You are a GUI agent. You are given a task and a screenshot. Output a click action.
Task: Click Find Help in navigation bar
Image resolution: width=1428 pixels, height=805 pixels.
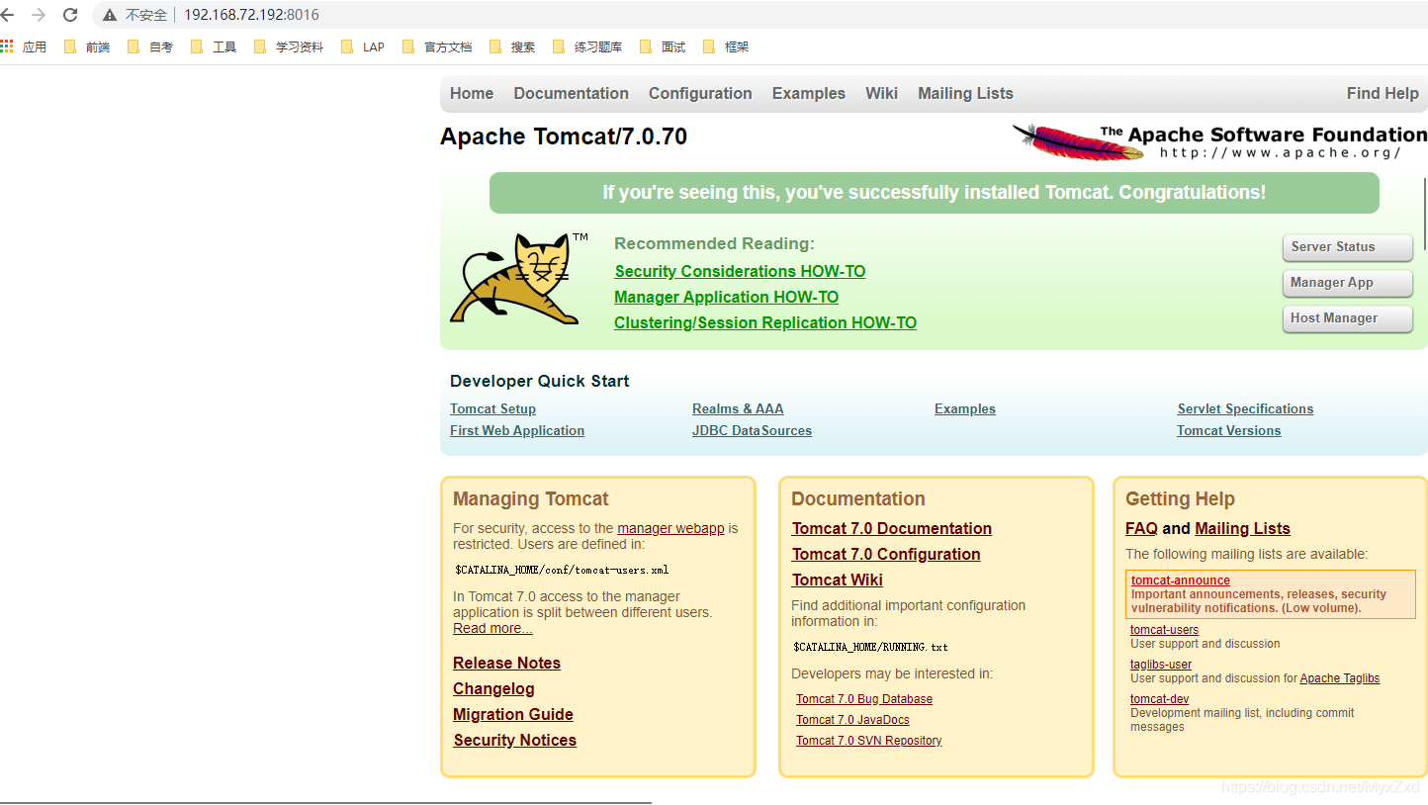1383,94
